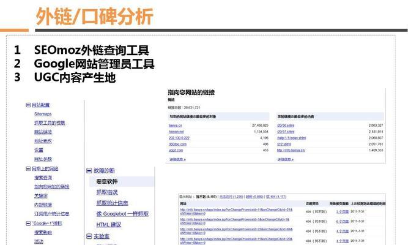The height and width of the screenshot is (245, 408).
Task: Click the 详细资料 column header
Action: point(312,203)
